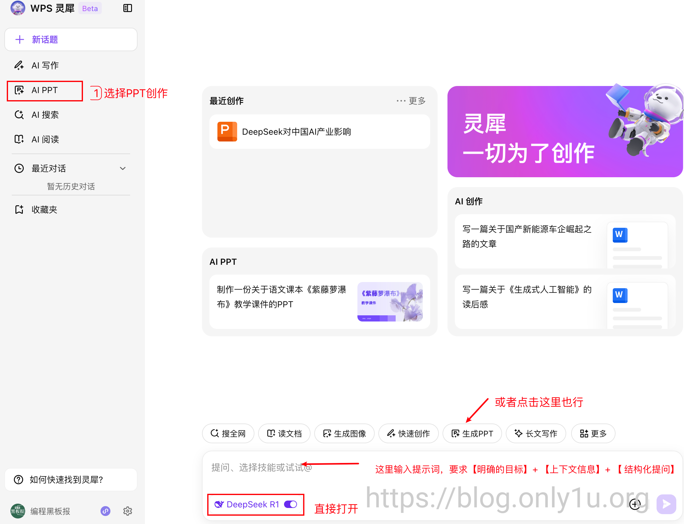Click the WPS 灵犀 avatar logo

18,8
